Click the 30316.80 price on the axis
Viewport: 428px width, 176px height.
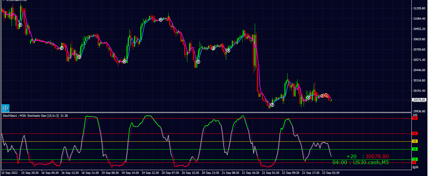[x=419, y=81]
